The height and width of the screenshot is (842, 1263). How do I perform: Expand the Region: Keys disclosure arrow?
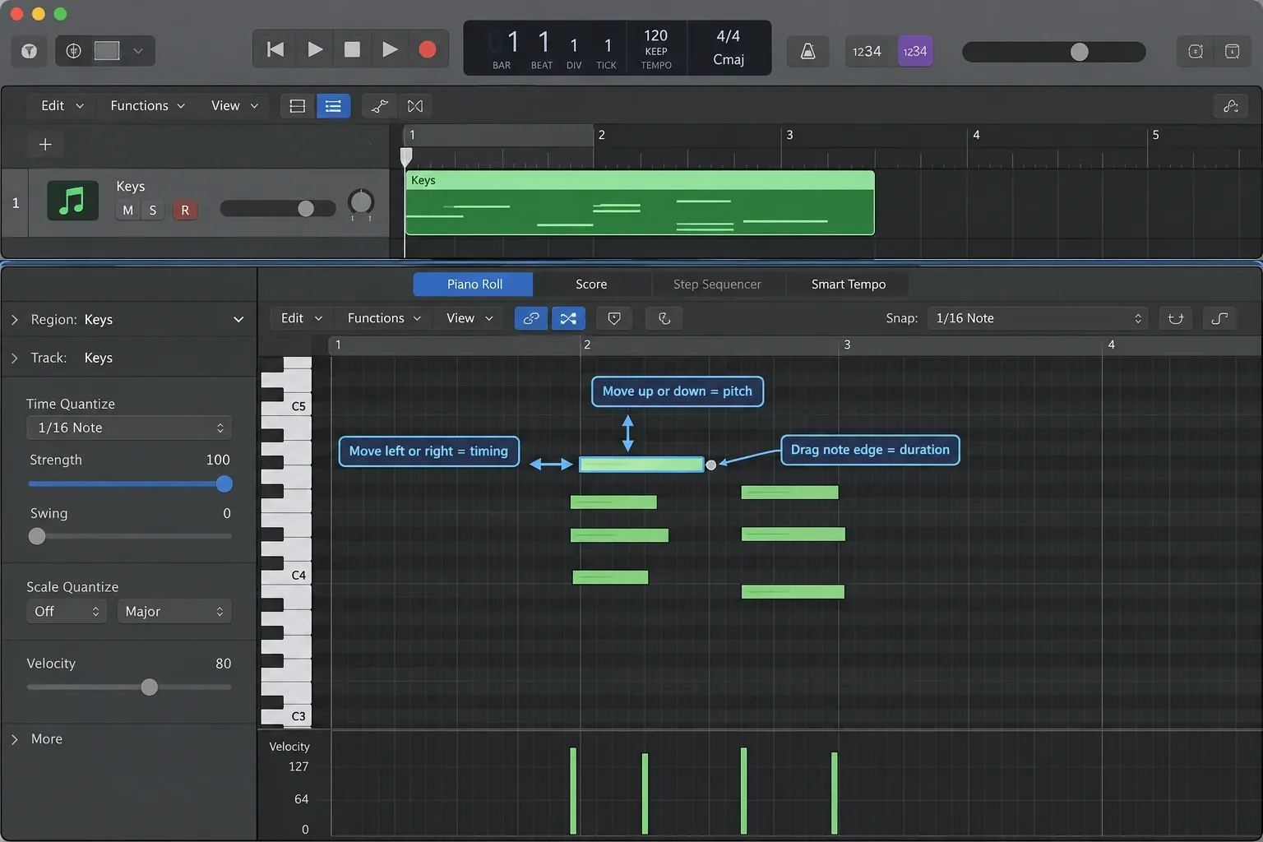(14, 320)
